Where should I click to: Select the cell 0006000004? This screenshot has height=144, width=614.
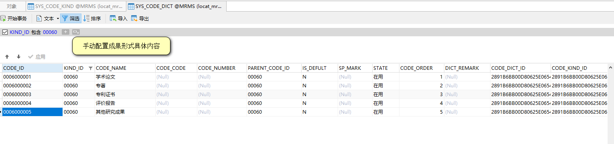click(32, 103)
